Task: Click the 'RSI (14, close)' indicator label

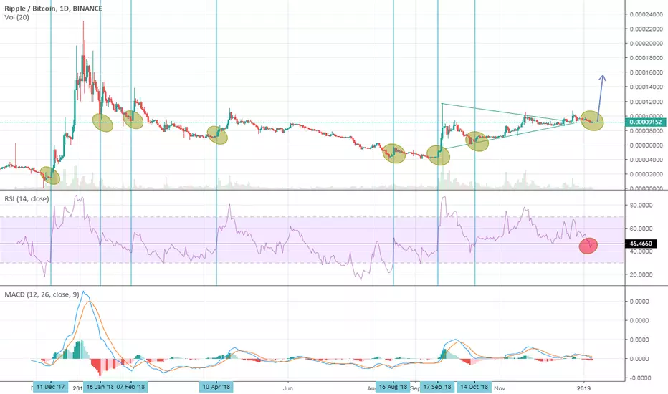Action: (x=27, y=199)
